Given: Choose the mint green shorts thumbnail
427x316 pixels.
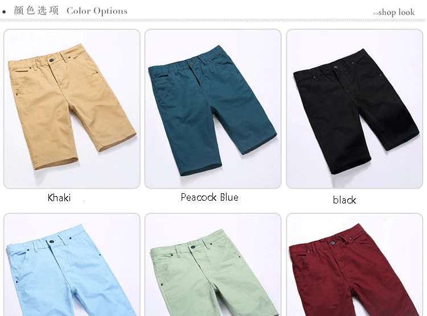Looking at the screenshot, I should pos(213,265).
